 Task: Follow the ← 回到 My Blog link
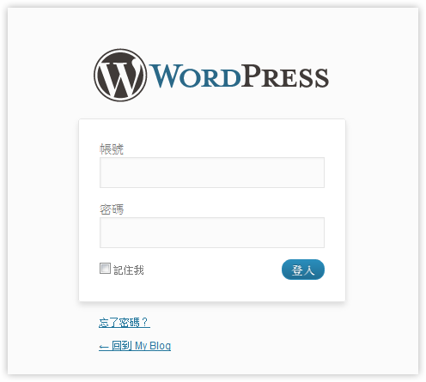click(135, 346)
